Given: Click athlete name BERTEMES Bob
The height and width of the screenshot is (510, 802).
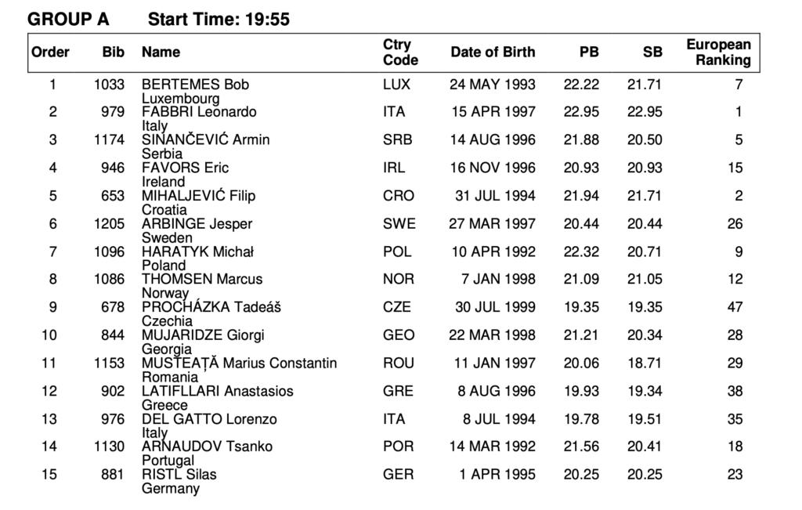Looking at the screenshot, I should 195,85.
